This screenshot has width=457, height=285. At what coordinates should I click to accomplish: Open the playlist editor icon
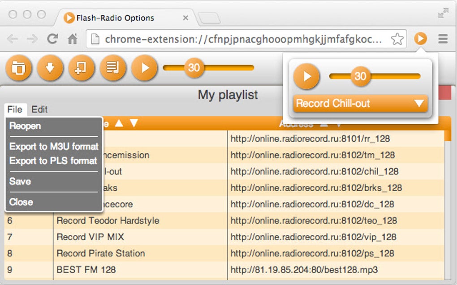click(x=112, y=68)
